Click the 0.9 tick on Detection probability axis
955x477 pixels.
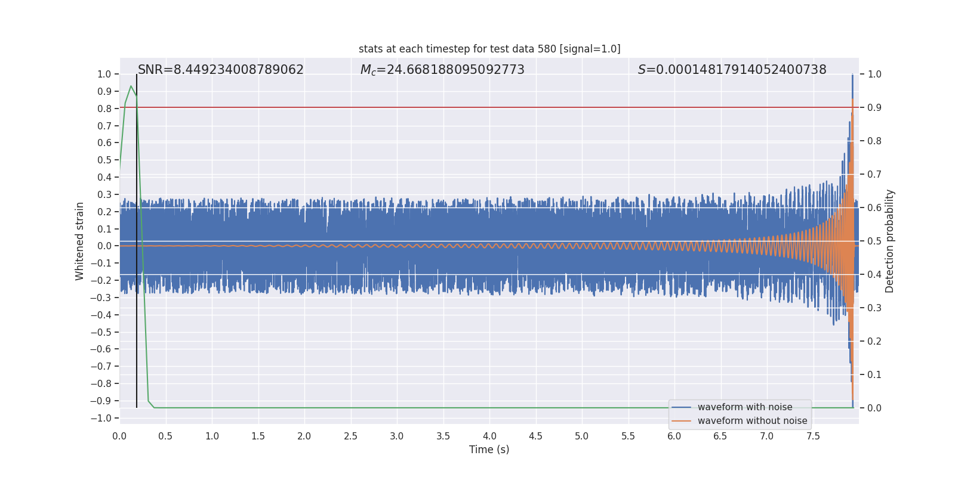click(x=874, y=108)
